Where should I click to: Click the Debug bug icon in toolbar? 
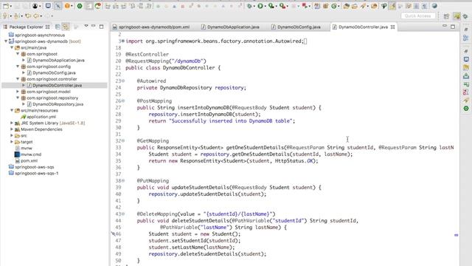[x=249, y=6]
